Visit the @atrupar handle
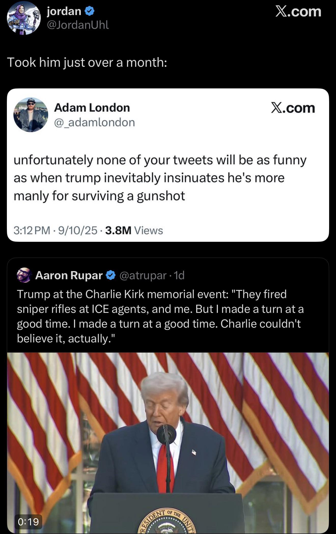336x534 pixels. click(x=143, y=275)
